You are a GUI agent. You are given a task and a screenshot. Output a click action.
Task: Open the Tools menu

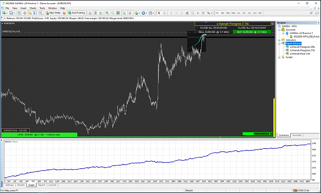[42, 8]
